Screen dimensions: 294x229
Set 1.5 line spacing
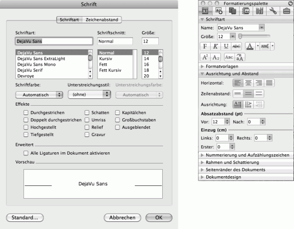click(248, 93)
